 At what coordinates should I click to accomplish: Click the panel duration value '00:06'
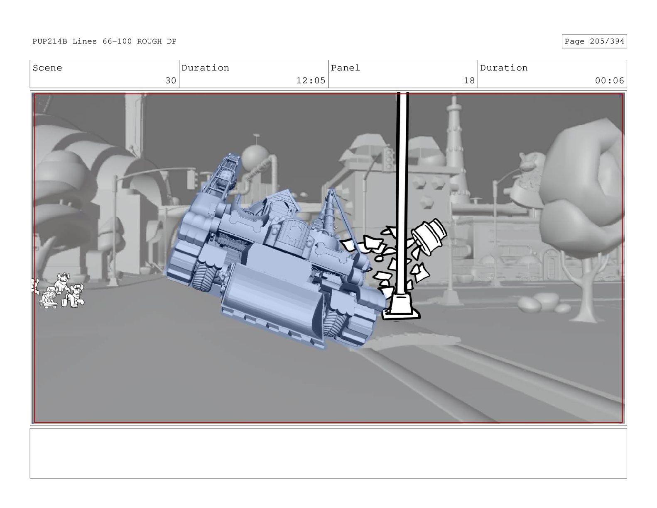609,80
